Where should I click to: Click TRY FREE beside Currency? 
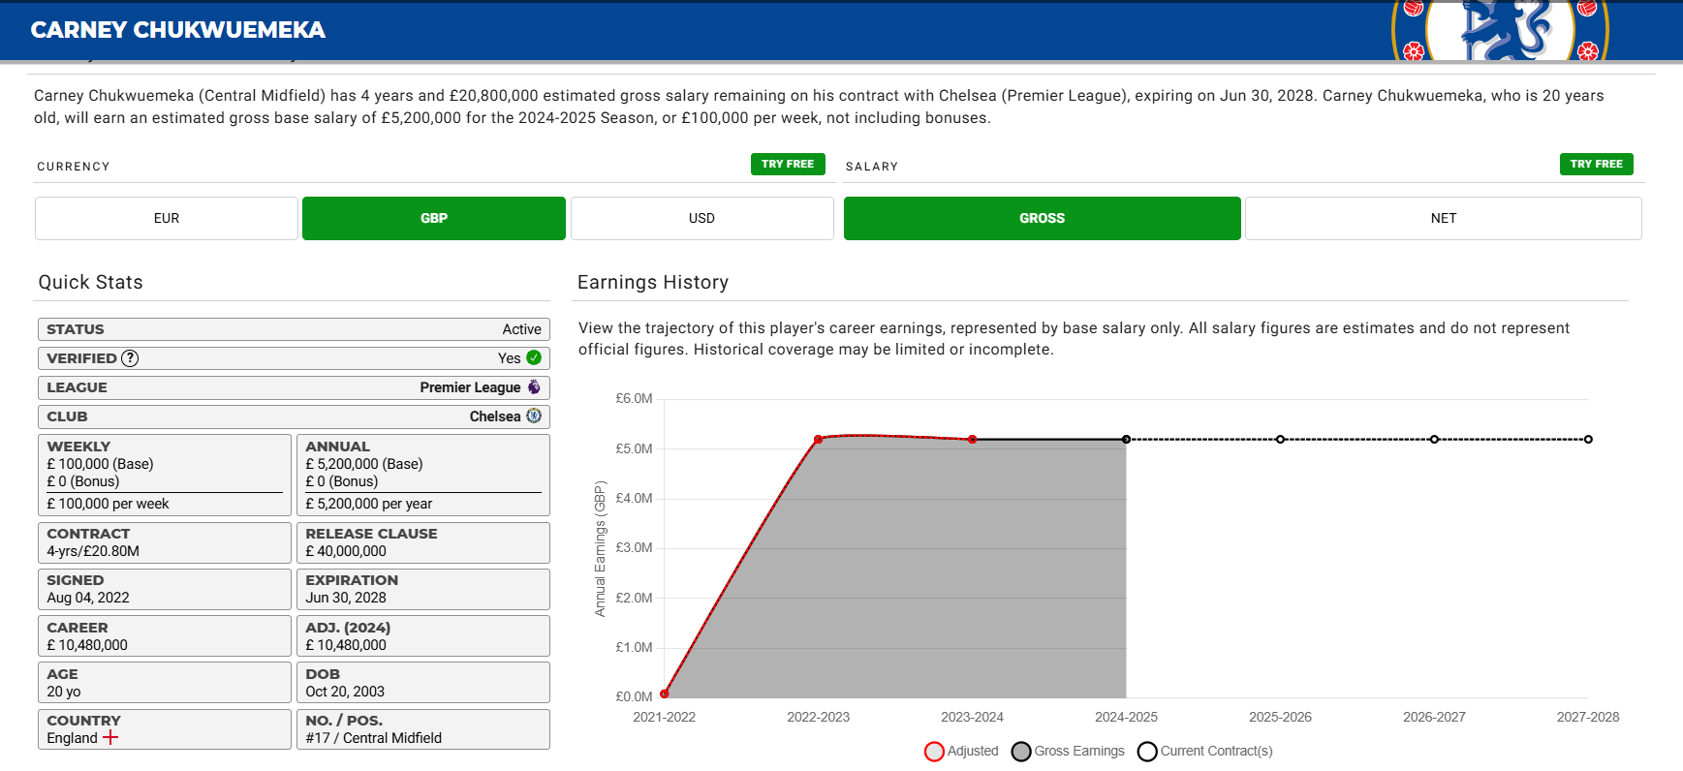[x=788, y=164]
